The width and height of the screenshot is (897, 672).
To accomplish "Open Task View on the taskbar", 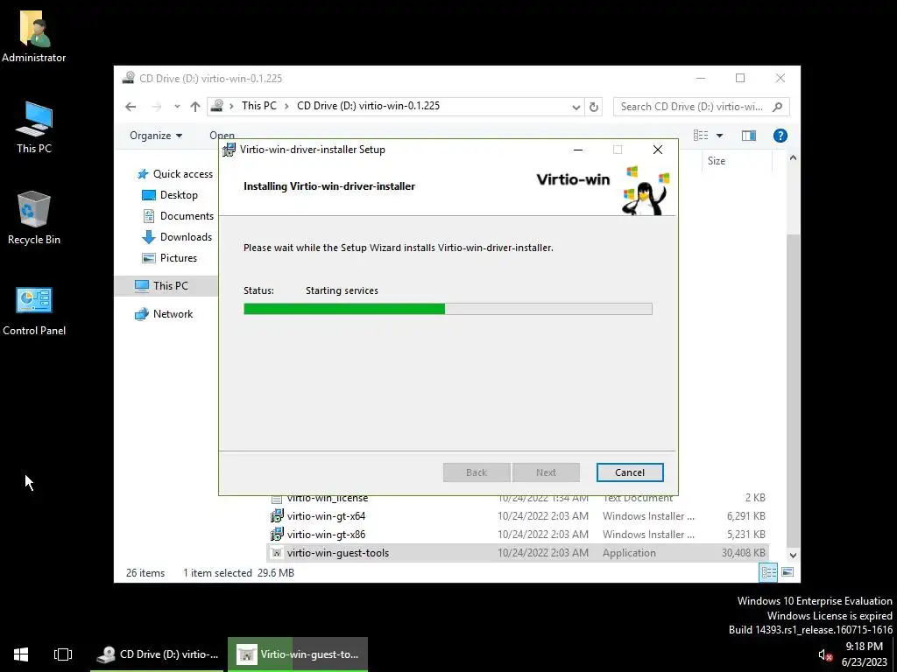I will [63, 654].
